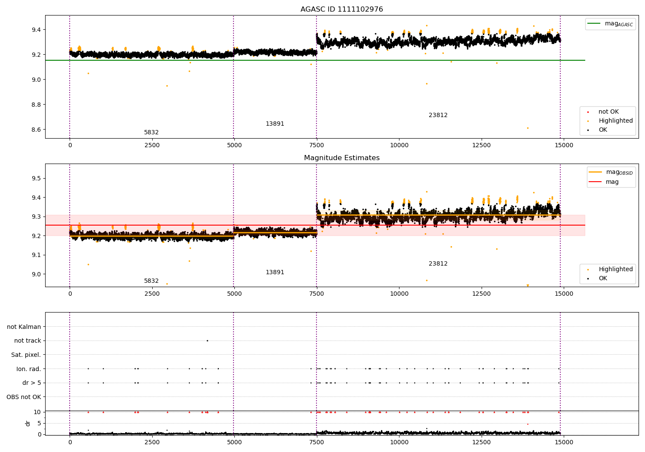
Task: Click the 10 y-axis tick in bottom plot
Action: [37, 412]
